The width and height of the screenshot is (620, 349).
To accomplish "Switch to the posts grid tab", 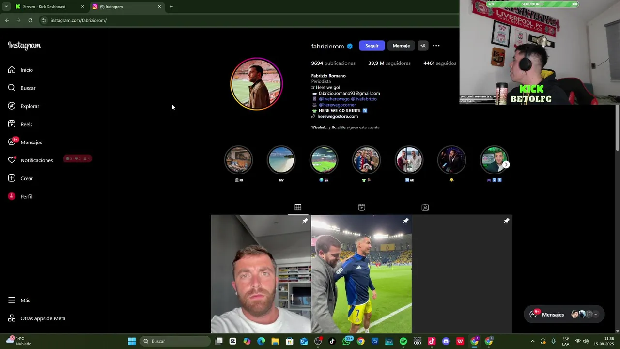I will coord(298,207).
